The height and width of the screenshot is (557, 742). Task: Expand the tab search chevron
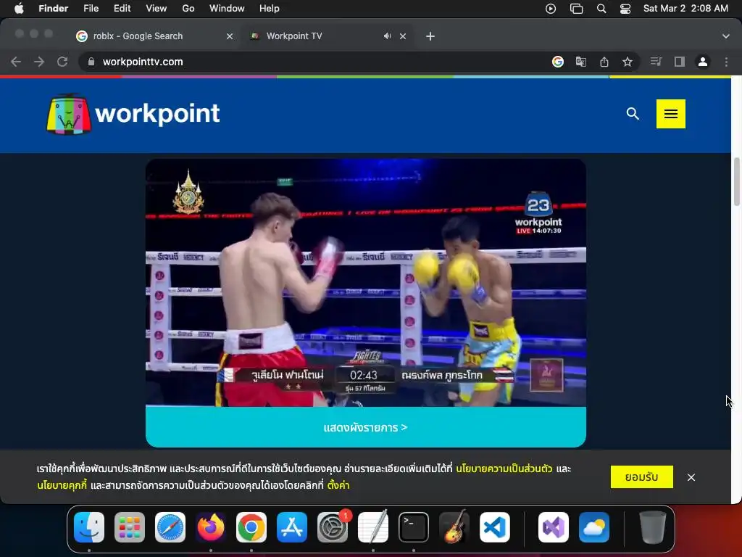[726, 36]
